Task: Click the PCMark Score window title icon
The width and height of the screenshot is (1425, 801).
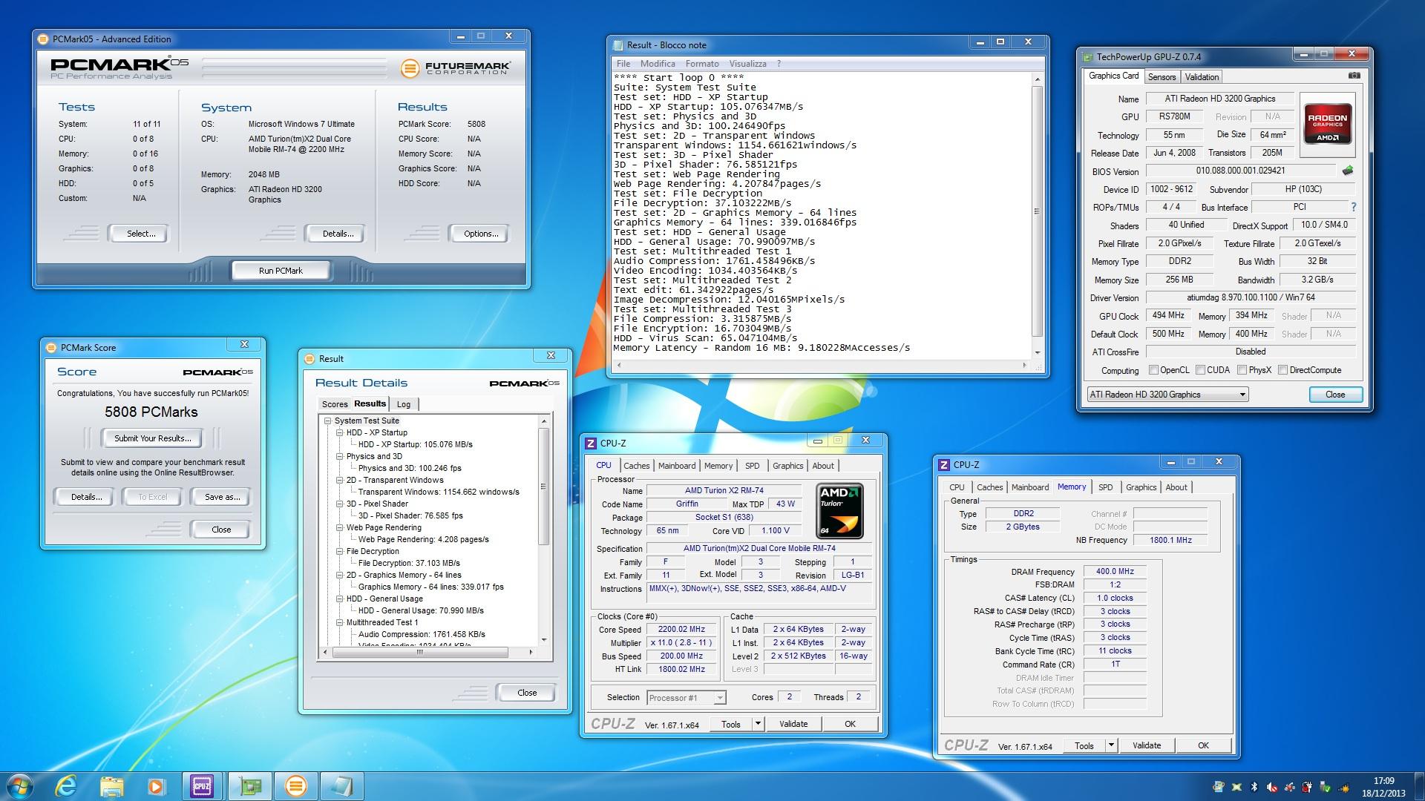Action: 51,347
